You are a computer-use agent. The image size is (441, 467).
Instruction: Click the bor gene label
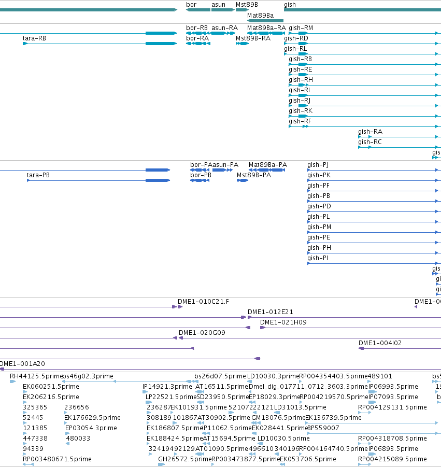click(x=191, y=5)
